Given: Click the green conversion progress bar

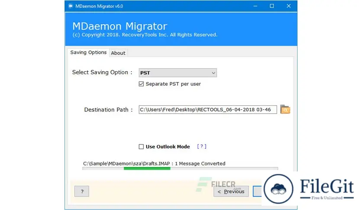Looking at the screenshot, I should [180, 169].
